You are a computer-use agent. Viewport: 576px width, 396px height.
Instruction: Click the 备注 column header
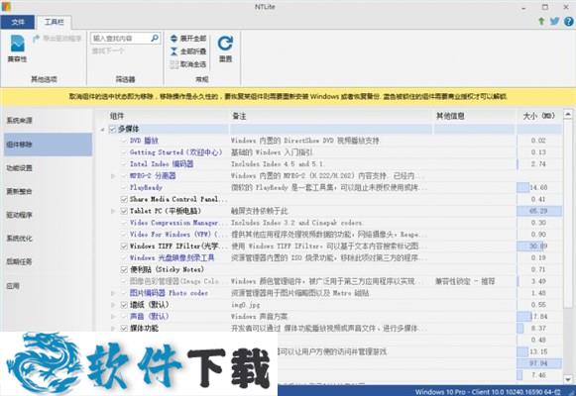(239, 116)
